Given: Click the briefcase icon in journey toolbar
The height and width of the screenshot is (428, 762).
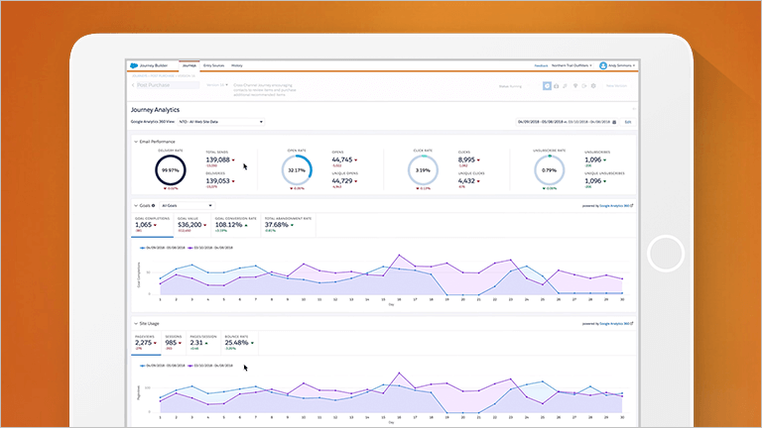Looking at the screenshot, I should (556, 86).
